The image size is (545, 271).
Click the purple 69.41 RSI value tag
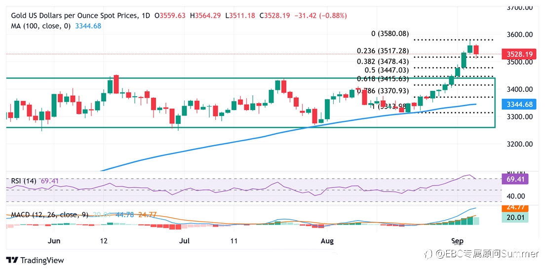pyautogui.click(x=515, y=179)
